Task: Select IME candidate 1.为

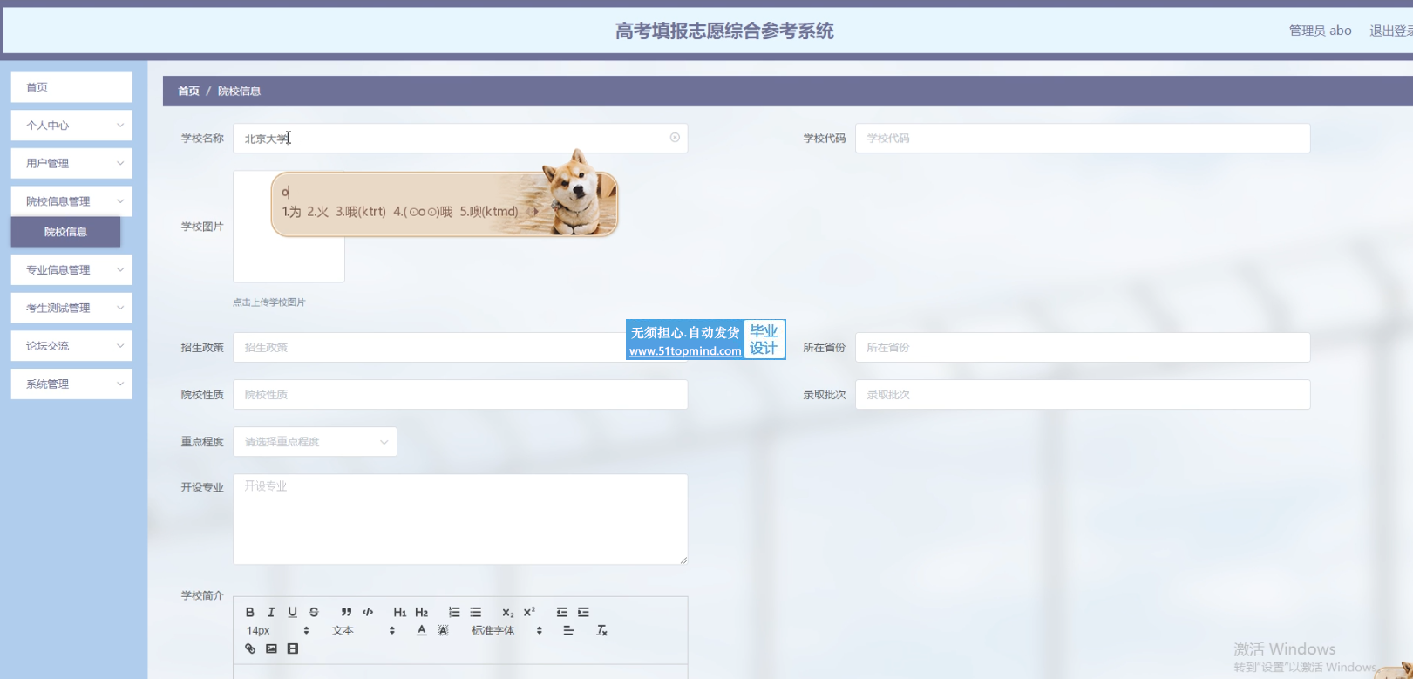Action: (x=291, y=211)
